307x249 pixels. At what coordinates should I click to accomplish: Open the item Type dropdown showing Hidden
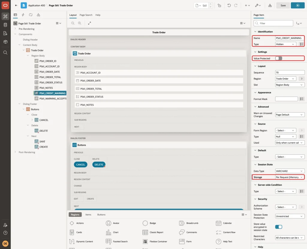tap(285, 44)
